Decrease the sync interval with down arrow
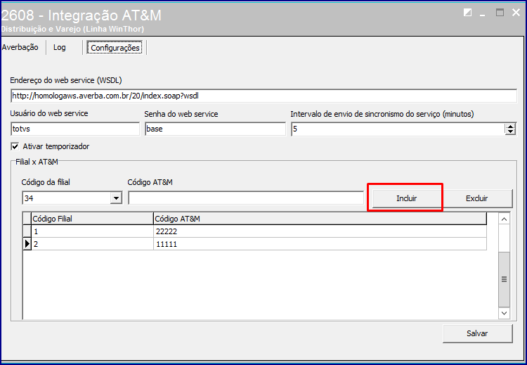 (511, 132)
